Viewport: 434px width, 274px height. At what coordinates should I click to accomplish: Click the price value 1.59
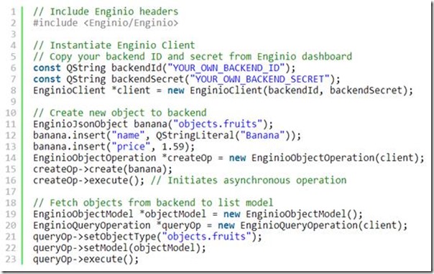click(x=173, y=146)
